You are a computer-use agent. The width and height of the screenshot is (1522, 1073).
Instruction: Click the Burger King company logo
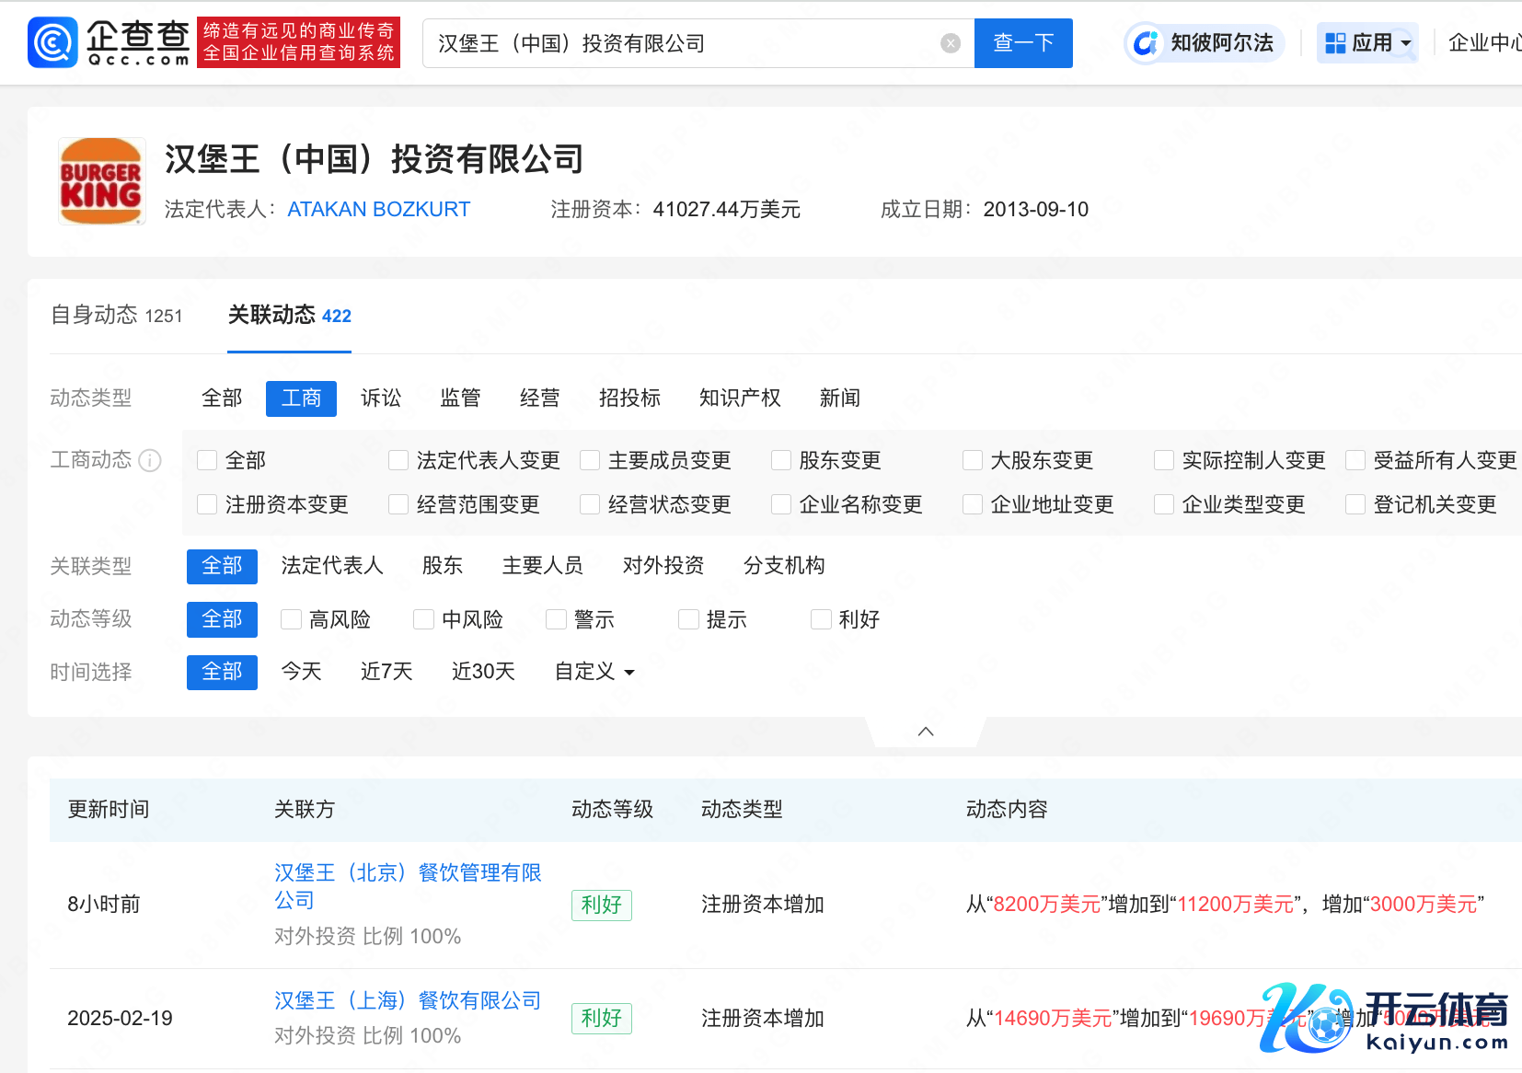click(101, 181)
